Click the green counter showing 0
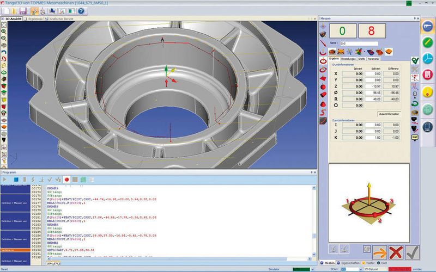436x272 pixels. [x=343, y=31]
